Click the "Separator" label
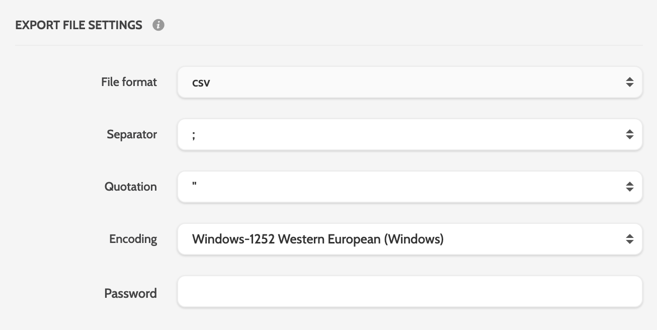Viewport: 657px width, 330px height. [132, 134]
